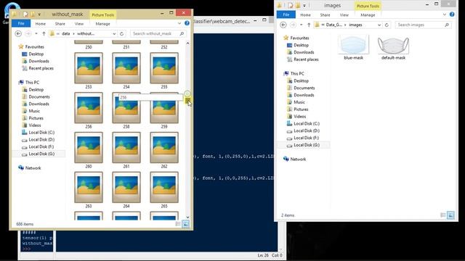Viewport: 465px width, 261px height.
Task: Click the Forward arrow in without_mask window
Action: pos(28,34)
